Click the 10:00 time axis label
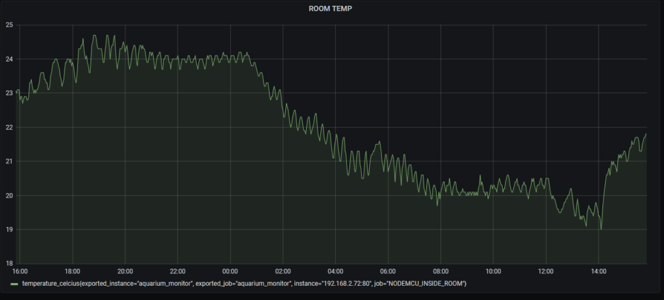This screenshot has width=664, height=300. pos(493,271)
